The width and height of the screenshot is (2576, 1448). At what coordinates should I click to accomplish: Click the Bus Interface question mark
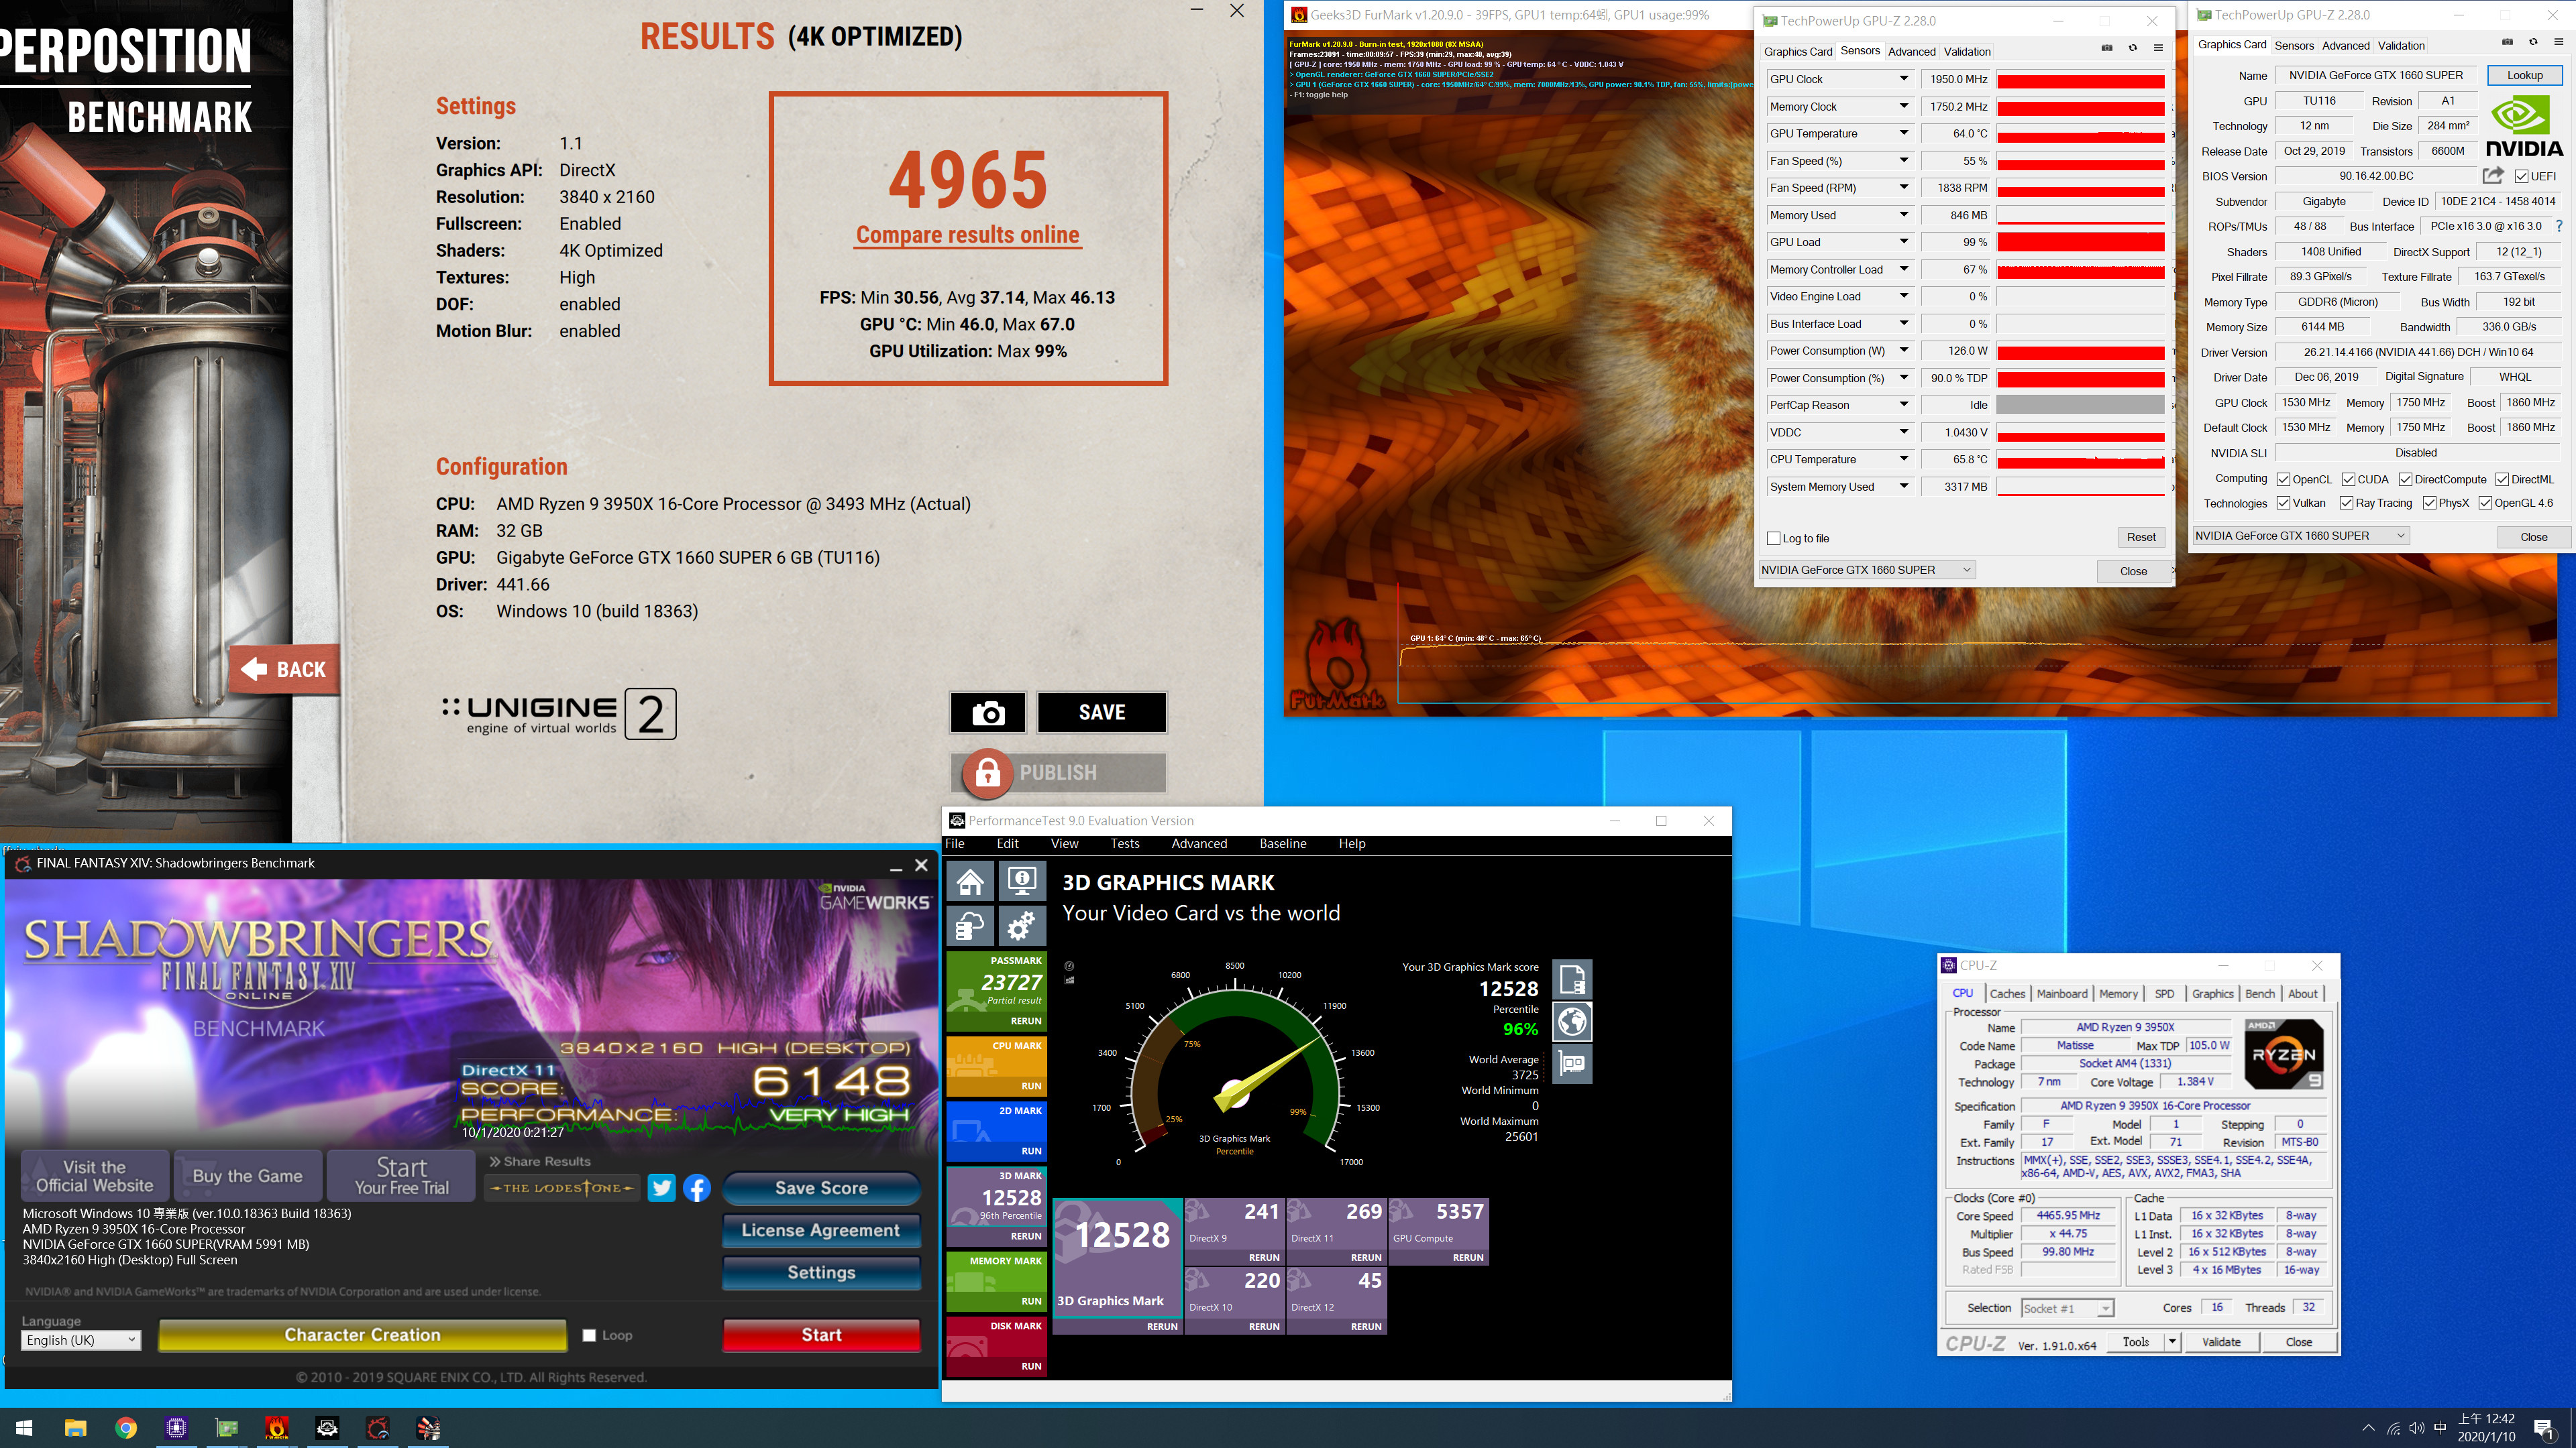(2559, 226)
